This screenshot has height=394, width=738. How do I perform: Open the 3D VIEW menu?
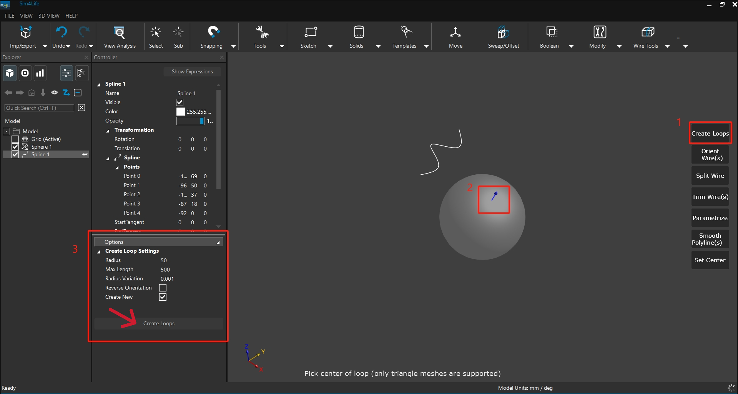tap(49, 16)
